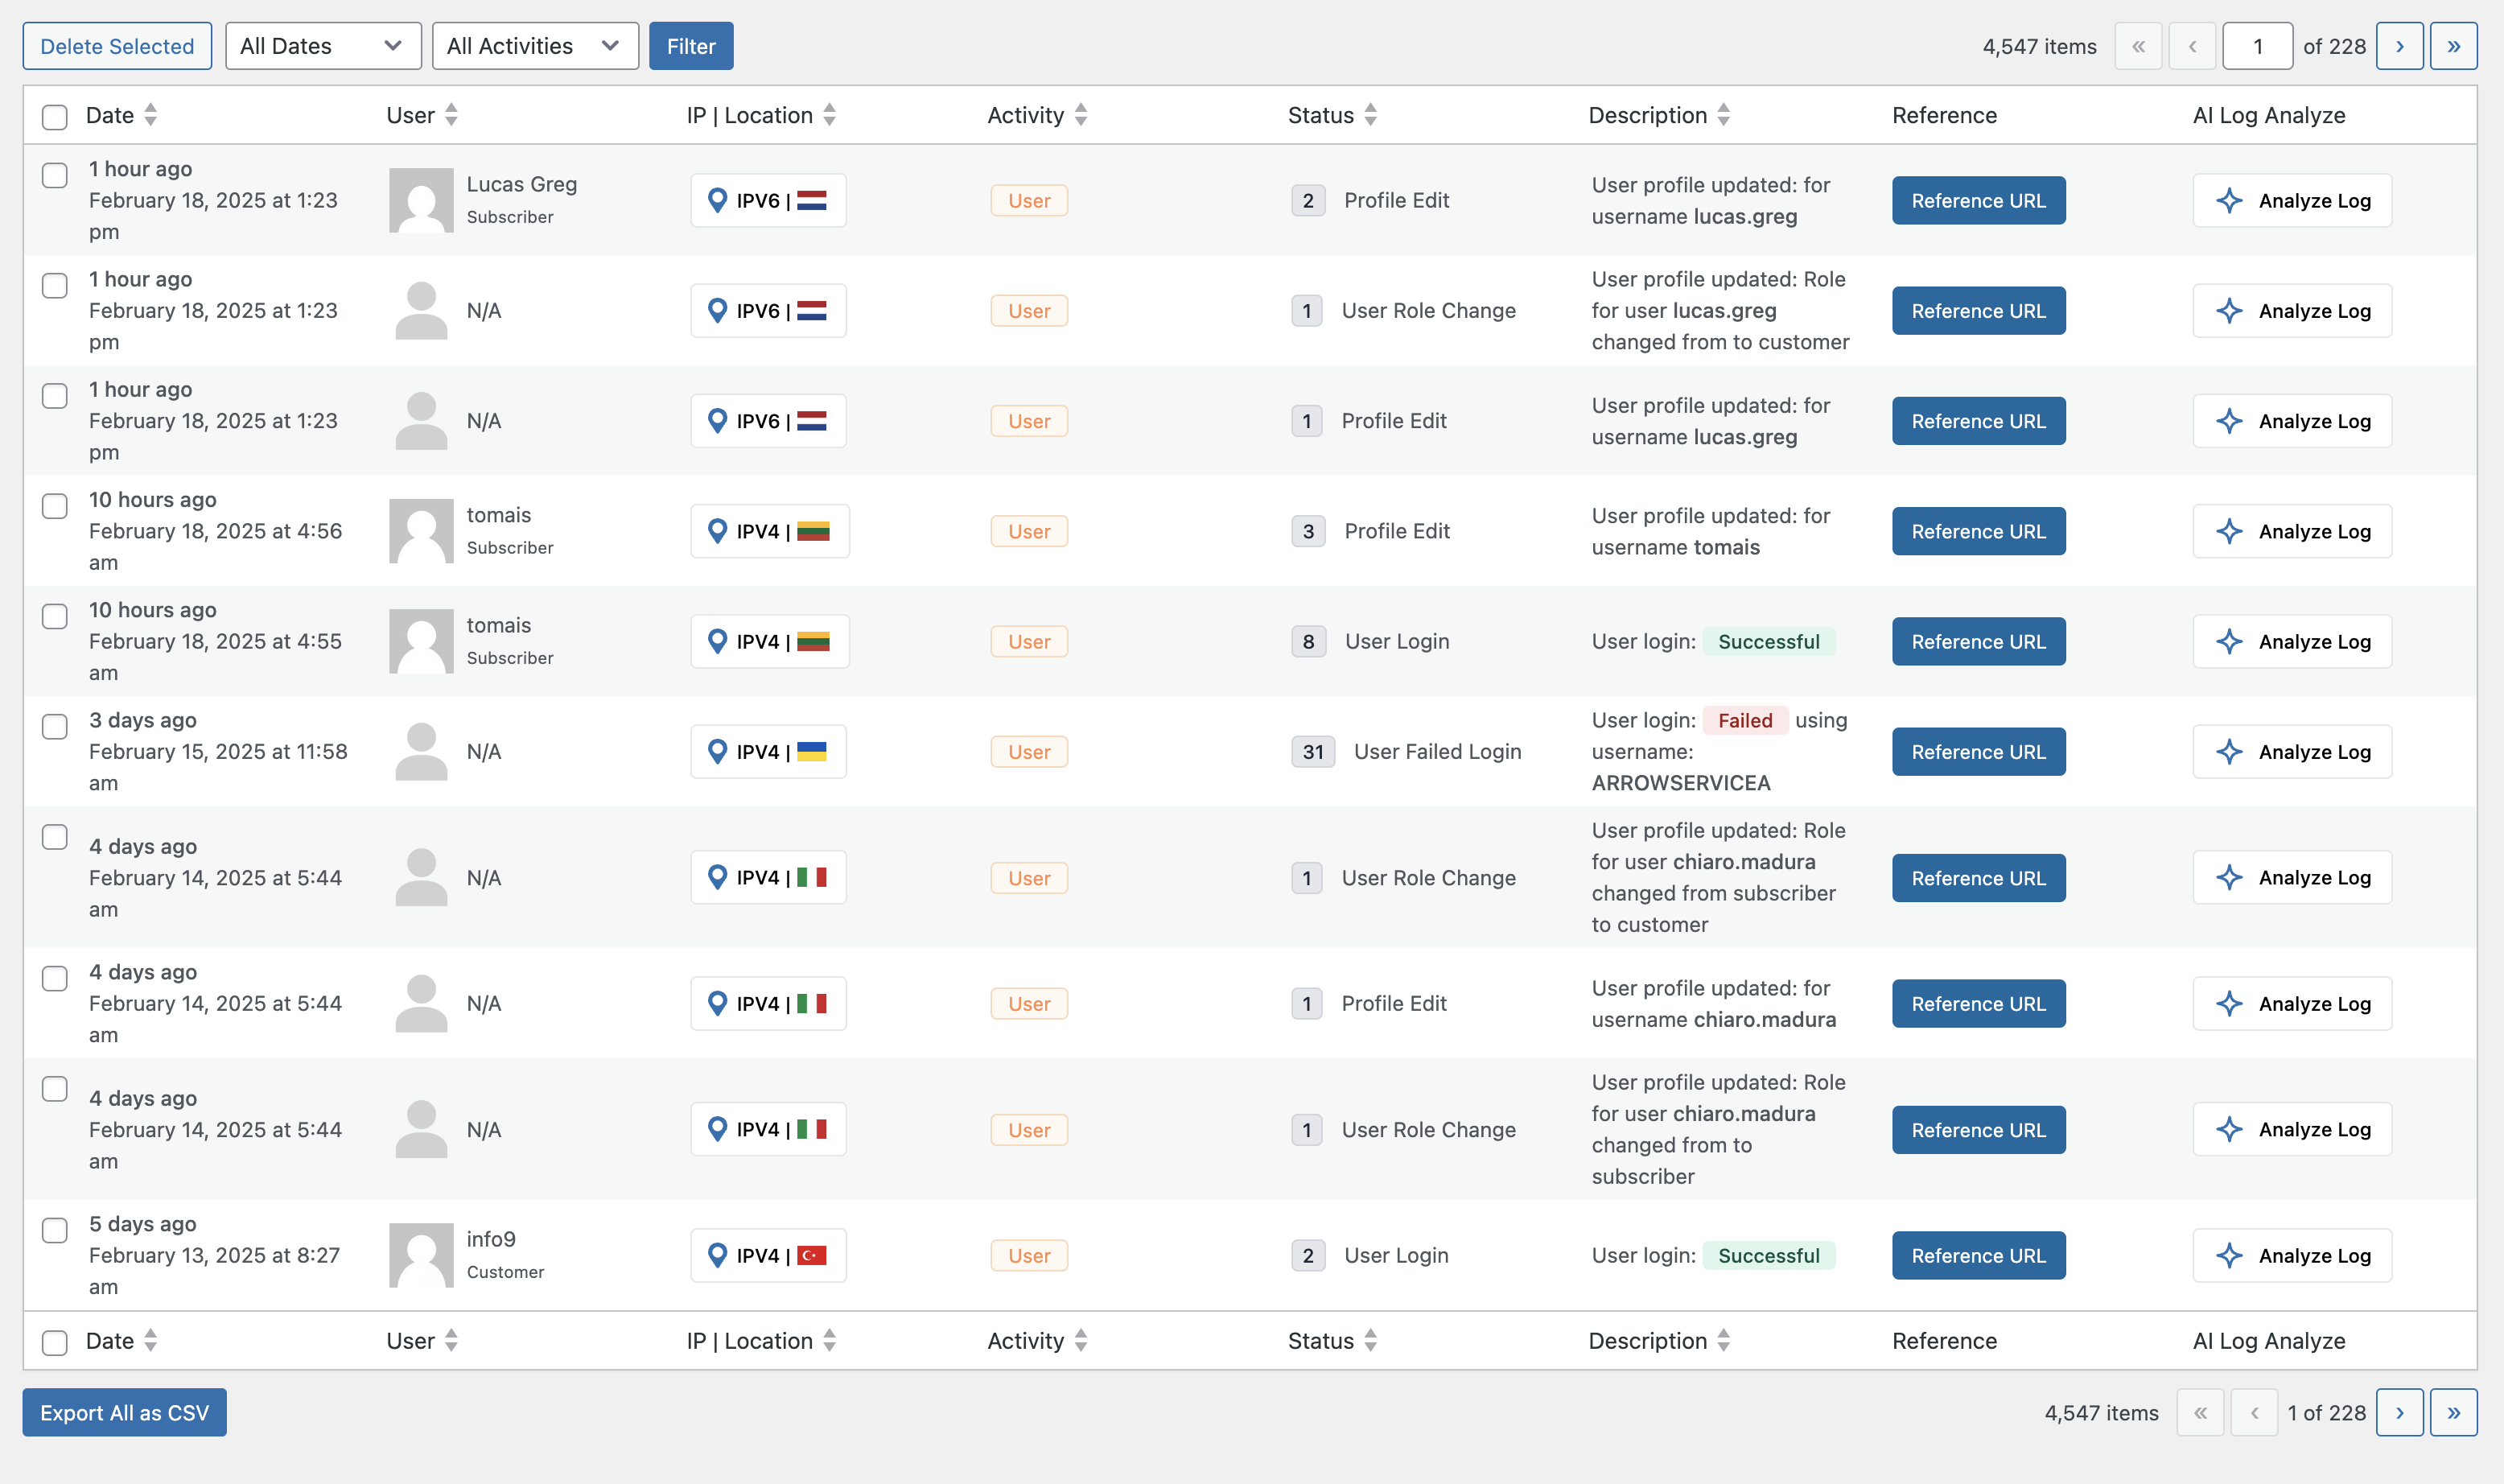This screenshot has width=2504, height=1484.
Task: Click the Italy flag in the first chiaro.madura row
Action: [812, 877]
